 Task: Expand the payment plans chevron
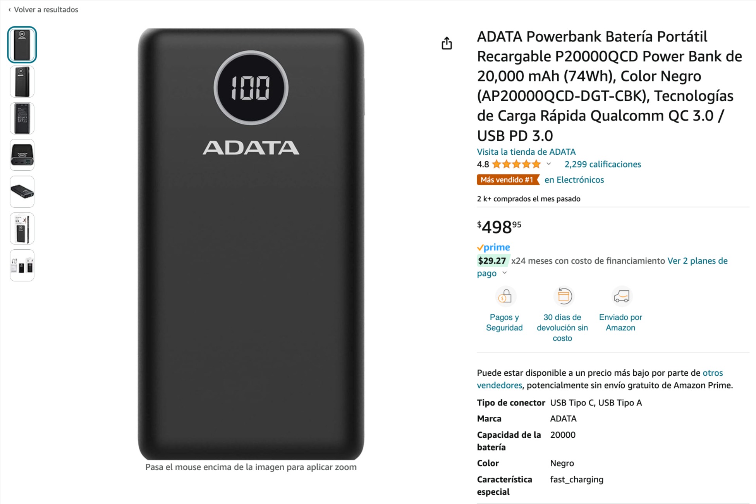click(x=505, y=273)
